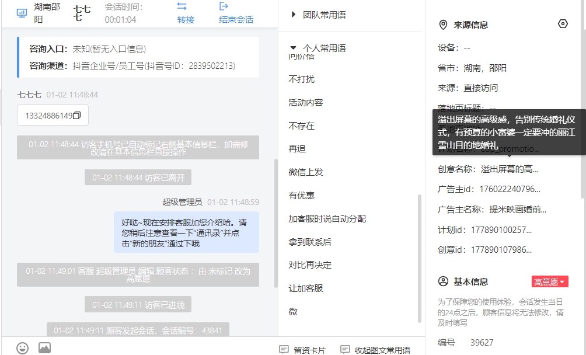Select quick reply 活动内容
The image size is (586, 355).
click(x=306, y=102)
